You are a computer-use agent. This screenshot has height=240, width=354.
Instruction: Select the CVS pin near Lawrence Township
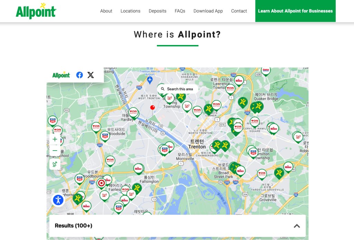230,89
